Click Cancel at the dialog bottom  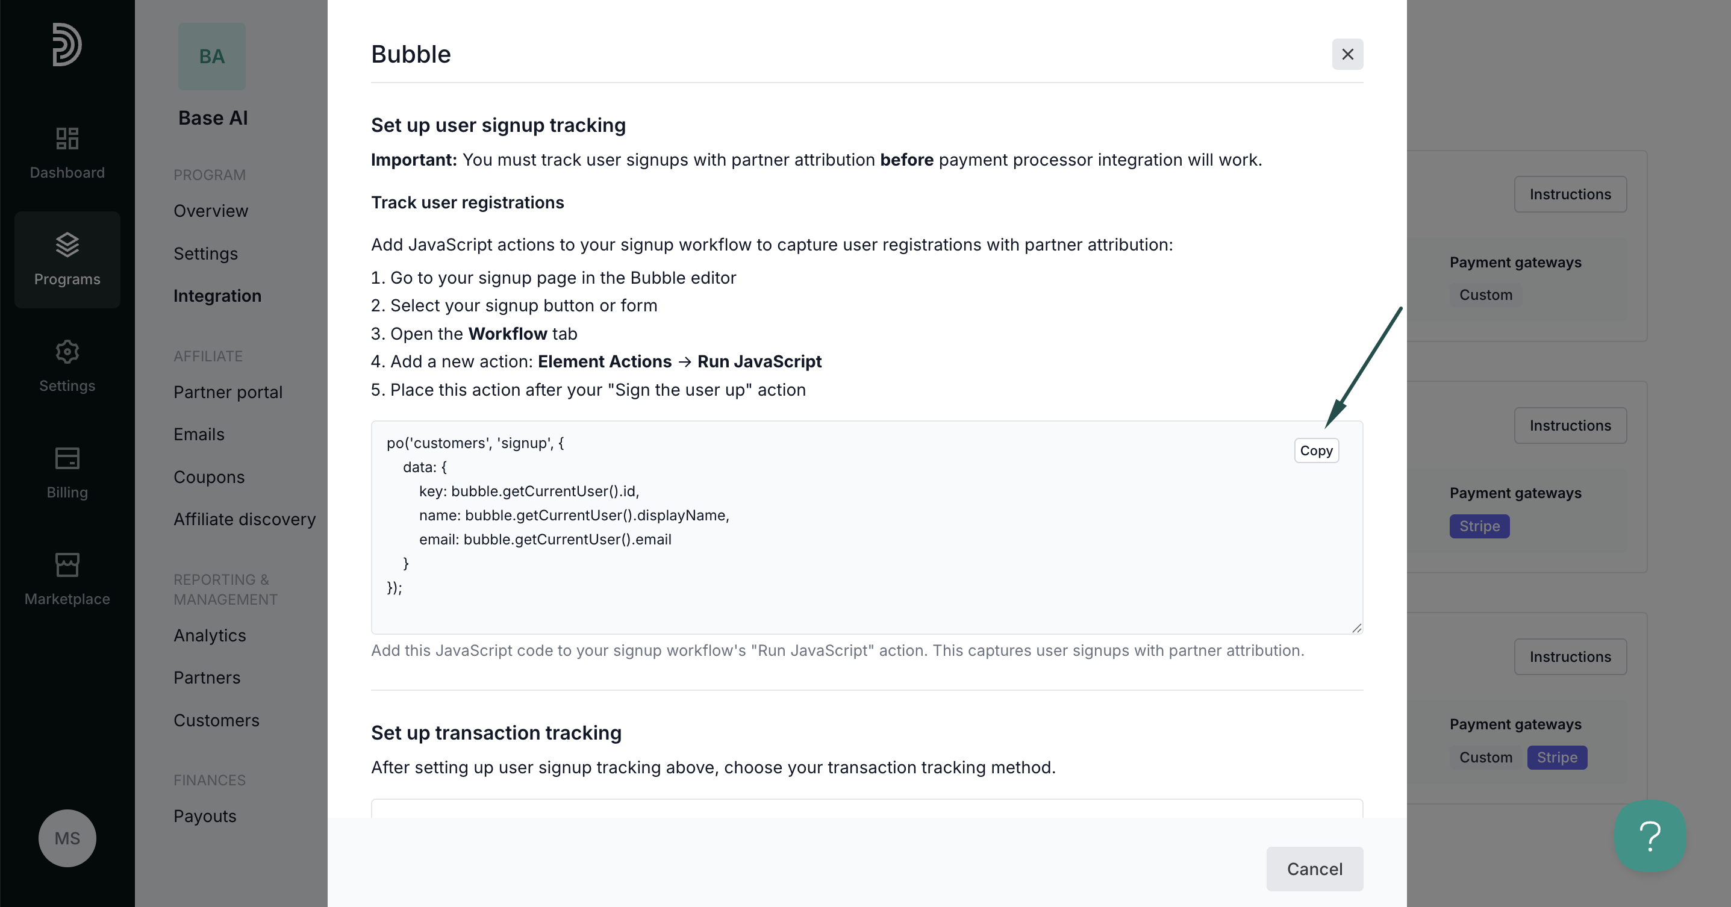tap(1314, 868)
